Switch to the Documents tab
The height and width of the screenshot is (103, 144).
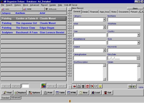(x=124, y=12)
